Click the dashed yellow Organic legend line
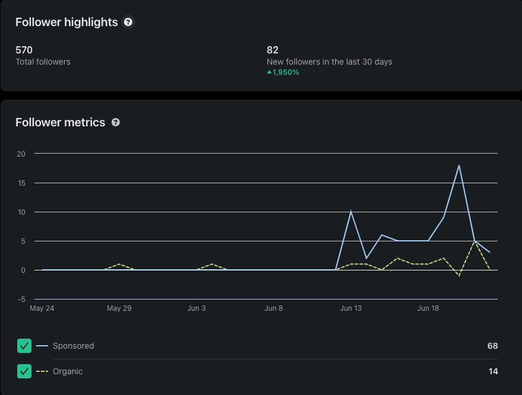This screenshot has height=395, width=522. click(x=42, y=371)
